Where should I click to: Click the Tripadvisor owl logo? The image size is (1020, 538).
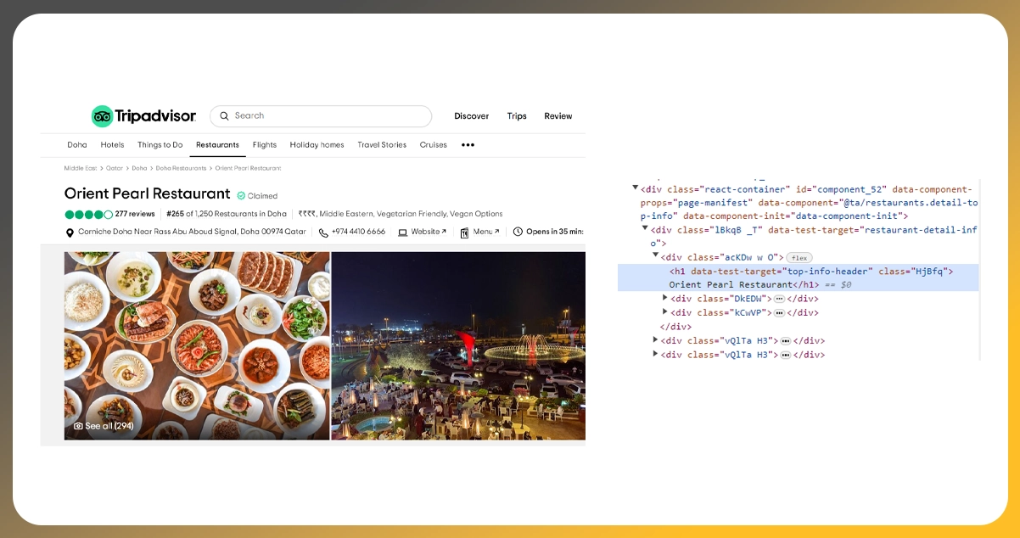[x=103, y=116]
